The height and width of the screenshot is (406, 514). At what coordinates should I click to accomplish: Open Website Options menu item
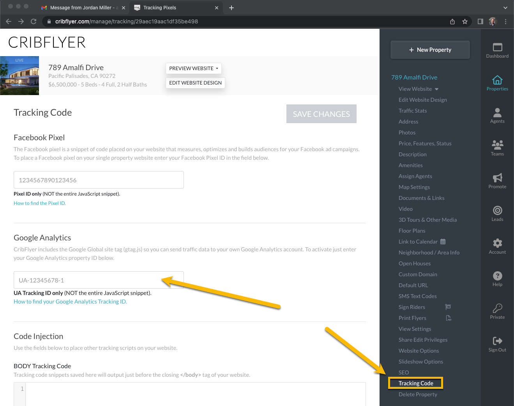coord(419,351)
